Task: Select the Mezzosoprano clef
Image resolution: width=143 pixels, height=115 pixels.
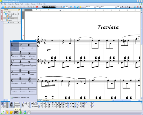Action: coord(15,81)
